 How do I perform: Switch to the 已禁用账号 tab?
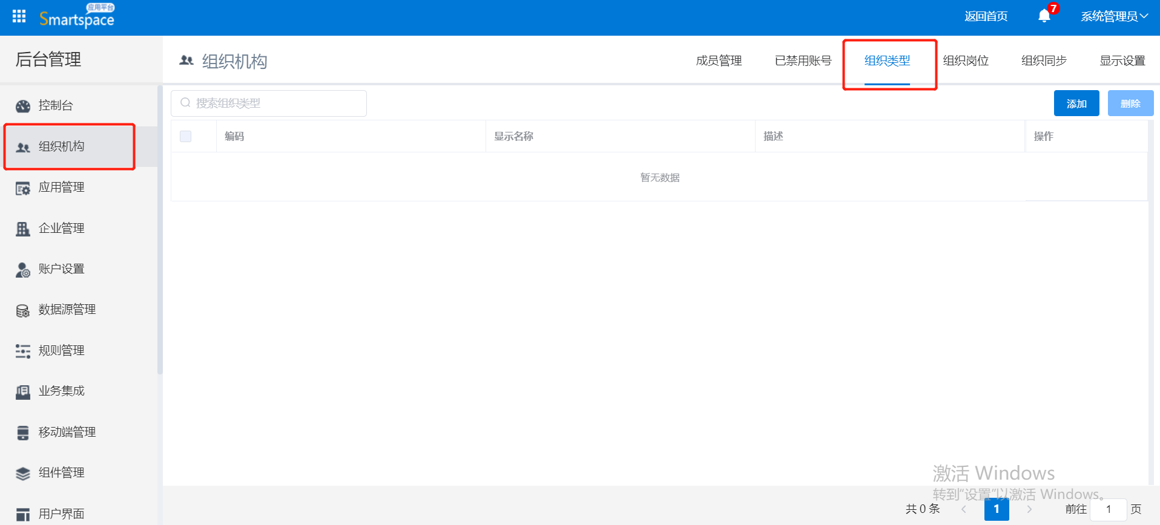coord(803,60)
